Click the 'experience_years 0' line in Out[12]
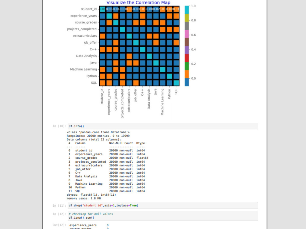The height and width of the screenshot is (229, 306). 89,225
